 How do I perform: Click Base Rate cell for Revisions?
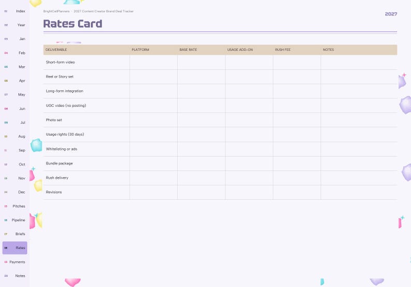pos(201,192)
